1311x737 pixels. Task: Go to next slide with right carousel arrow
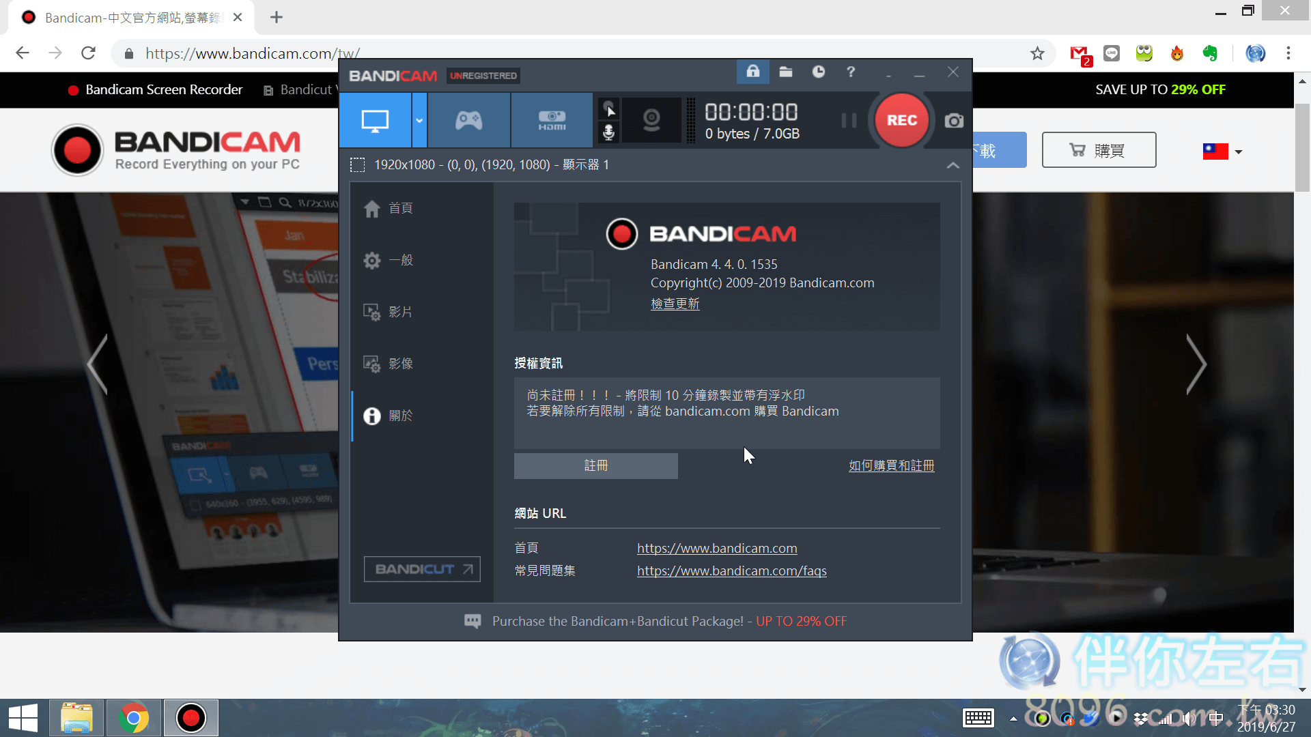[x=1196, y=364]
